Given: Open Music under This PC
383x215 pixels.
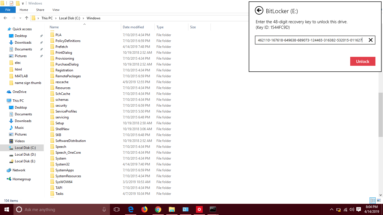Looking at the screenshot, I should (19, 127).
